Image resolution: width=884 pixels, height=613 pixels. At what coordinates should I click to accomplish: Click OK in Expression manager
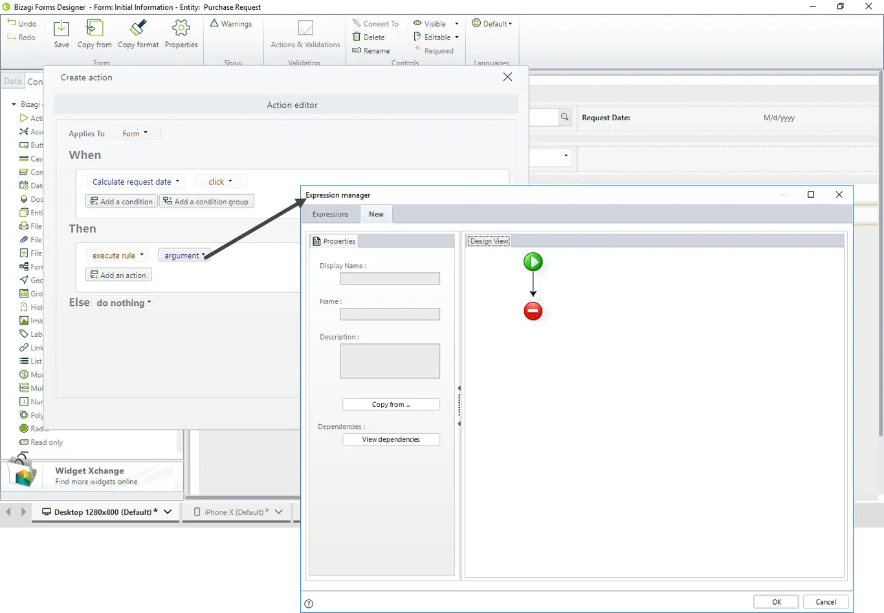tap(777, 601)
